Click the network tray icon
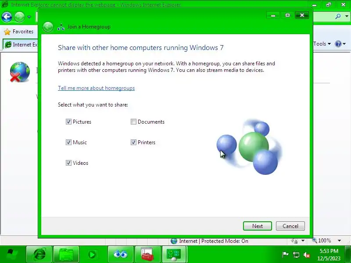Viewport: 351px width, 263px height. [x=296, y=255]
